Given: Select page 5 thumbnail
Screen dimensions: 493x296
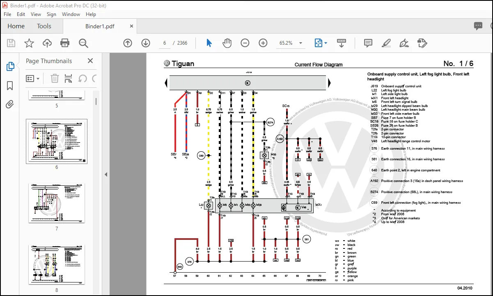Looking at the screenshot, I should [x=57, y=95].
